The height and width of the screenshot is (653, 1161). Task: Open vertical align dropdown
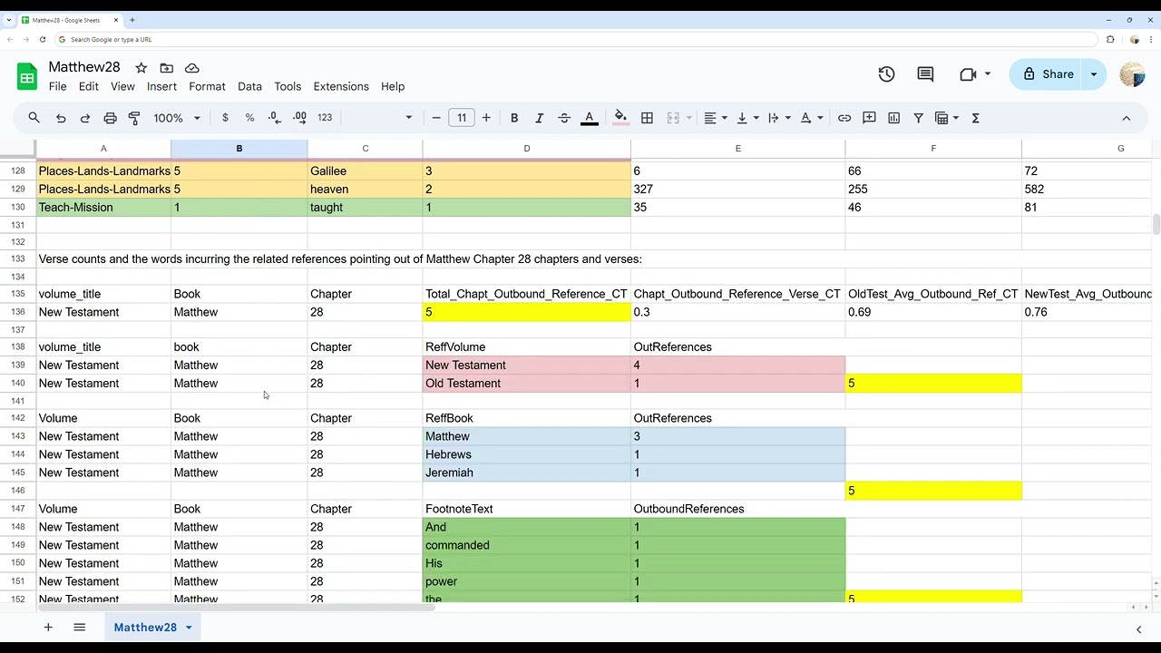[747, 118]
